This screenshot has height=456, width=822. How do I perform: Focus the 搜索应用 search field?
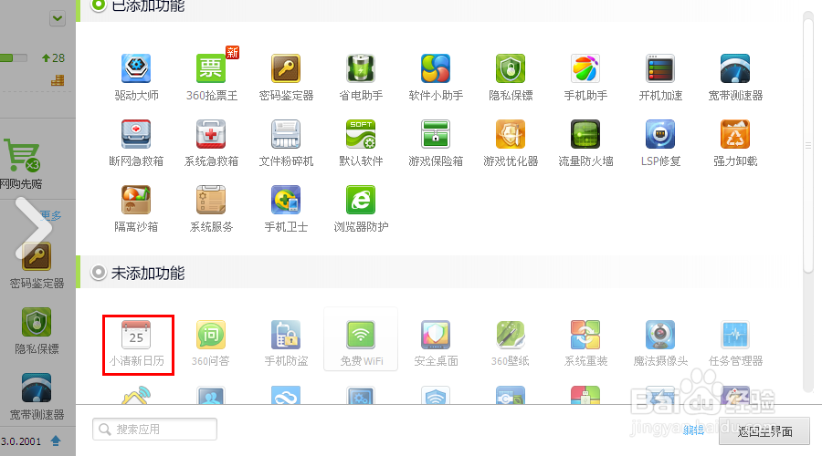[154, 430]
